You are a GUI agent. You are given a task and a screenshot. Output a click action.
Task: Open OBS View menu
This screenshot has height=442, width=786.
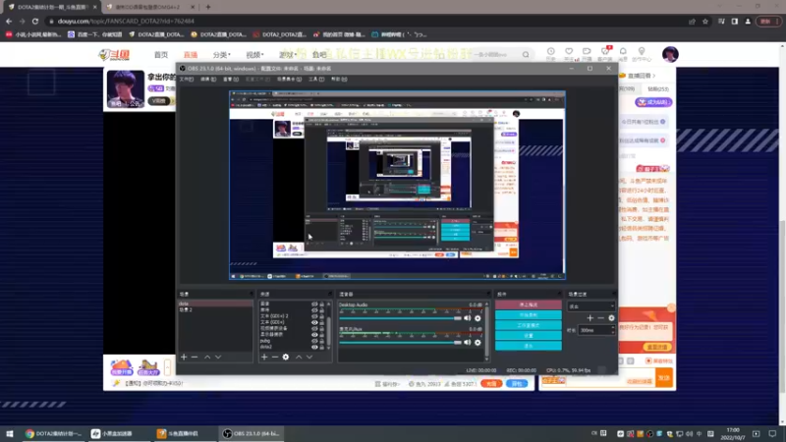coord(231,80)
